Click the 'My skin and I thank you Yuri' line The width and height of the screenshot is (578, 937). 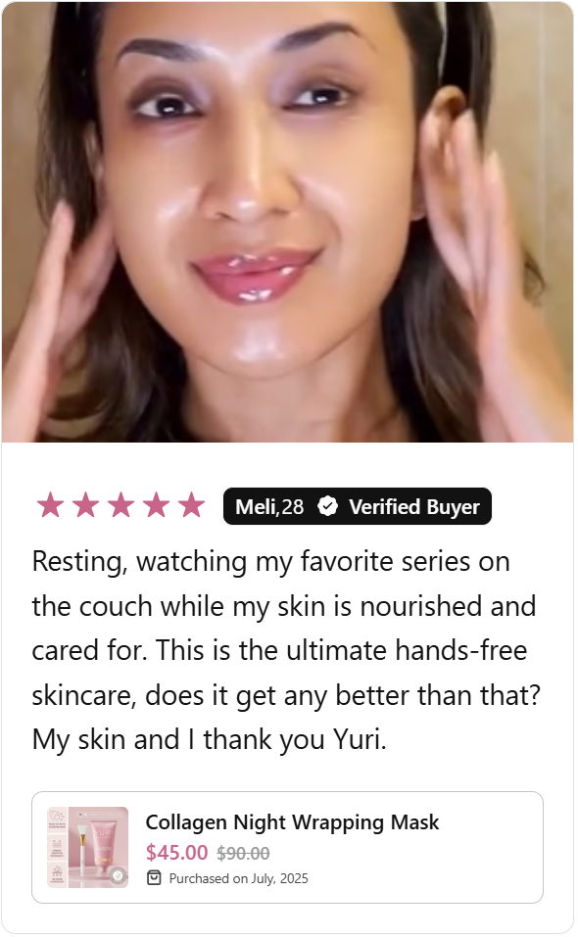[210, 740]
